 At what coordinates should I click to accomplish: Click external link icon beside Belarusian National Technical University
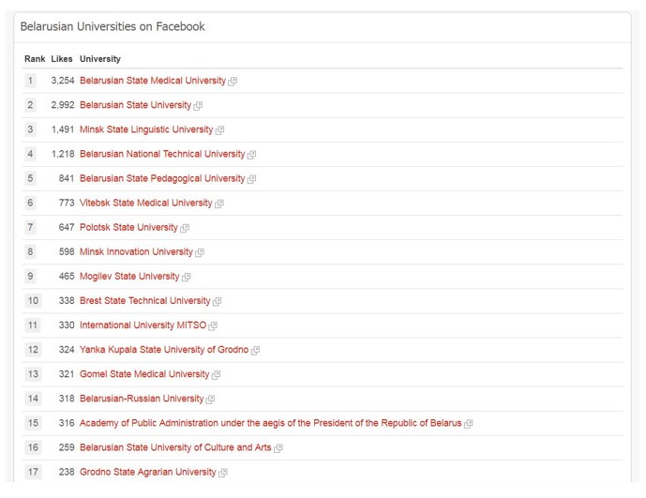pos(251,155)
